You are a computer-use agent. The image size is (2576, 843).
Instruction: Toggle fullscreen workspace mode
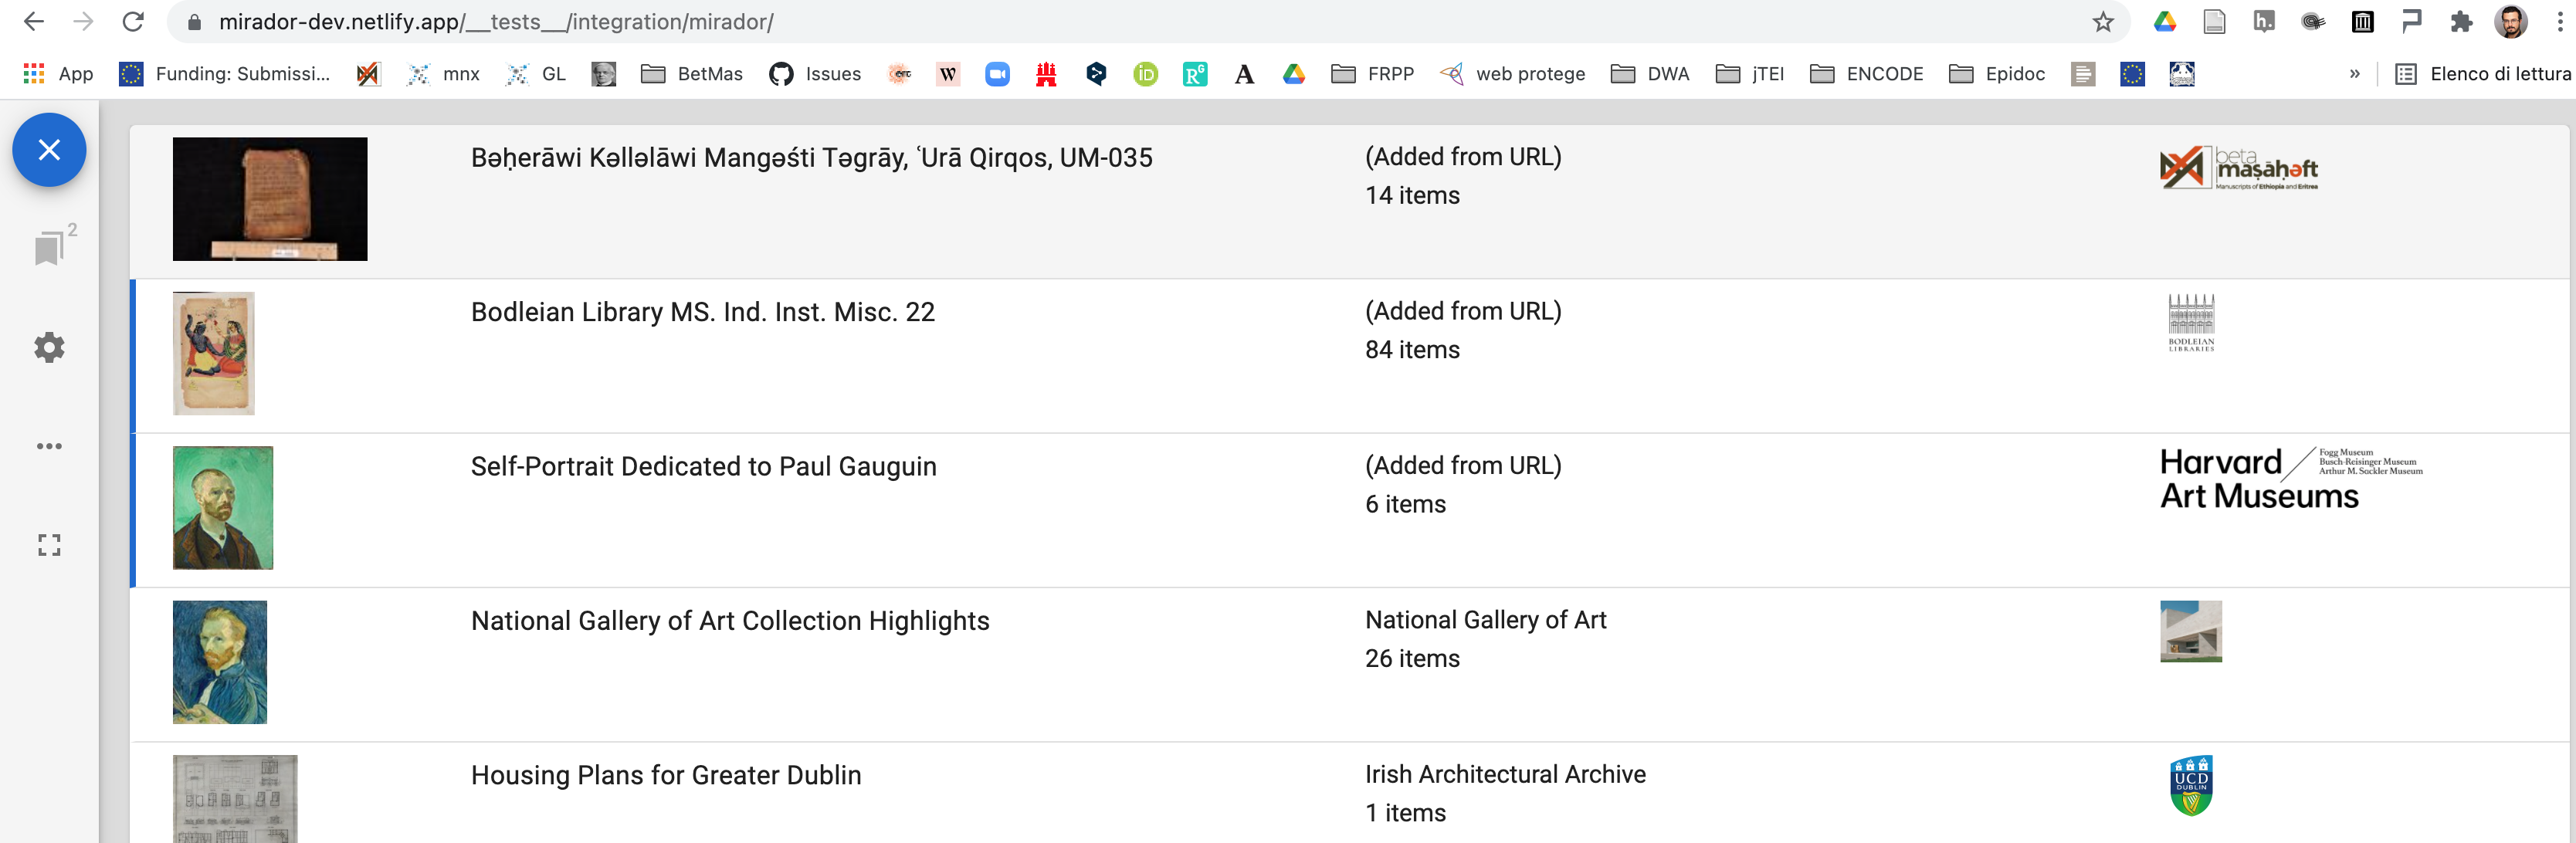49,545
